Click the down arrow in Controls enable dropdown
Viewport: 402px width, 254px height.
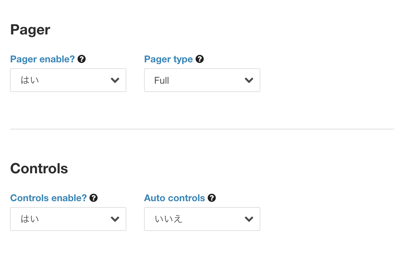coord(115,219)
